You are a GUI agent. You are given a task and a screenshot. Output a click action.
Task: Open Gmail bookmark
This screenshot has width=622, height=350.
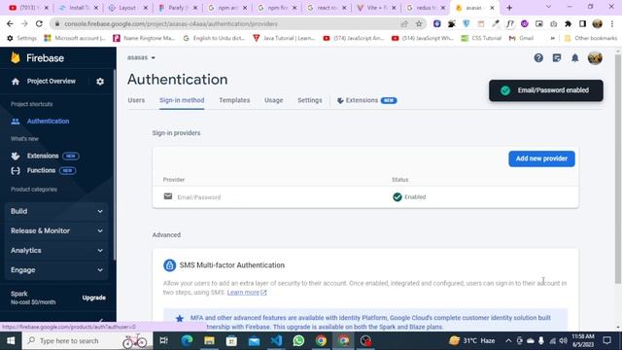pyautogui.click(x=521, y=38)
